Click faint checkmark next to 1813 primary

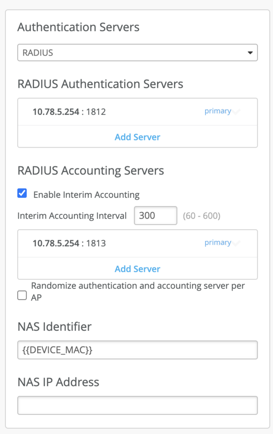click(x=236, y=243)
